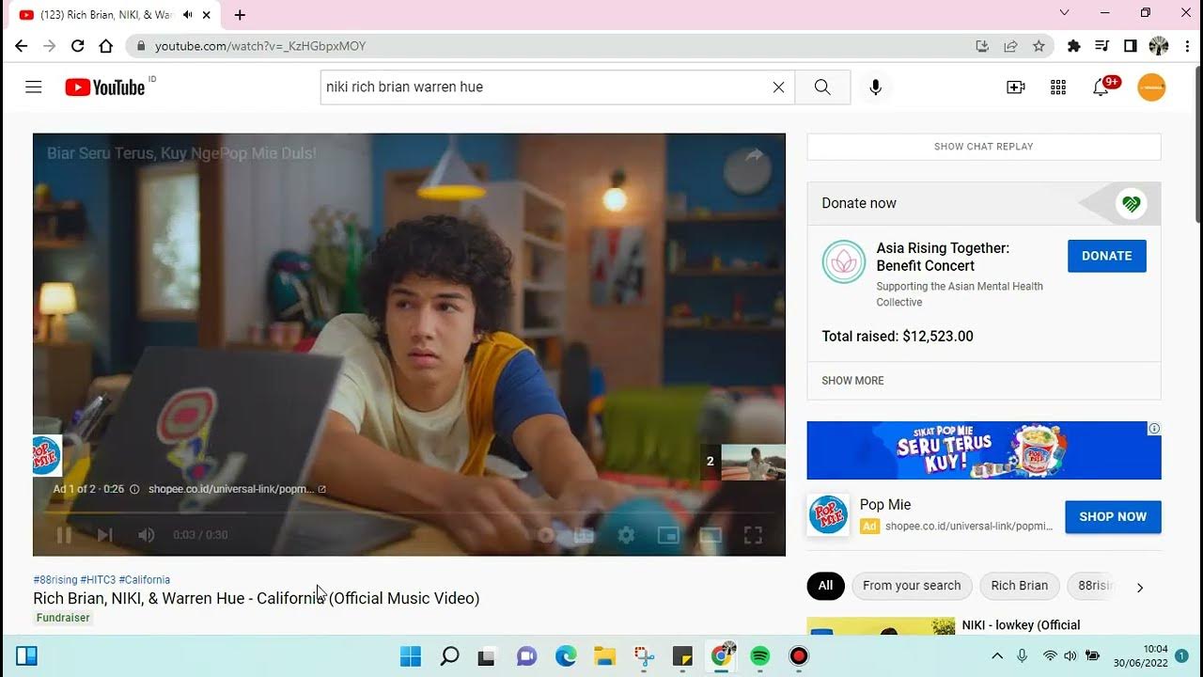
Task: Select the All filter chip
Action: (x=825, y=586)
